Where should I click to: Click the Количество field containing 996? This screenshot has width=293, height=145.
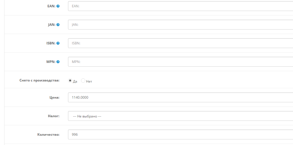[180, 134]
